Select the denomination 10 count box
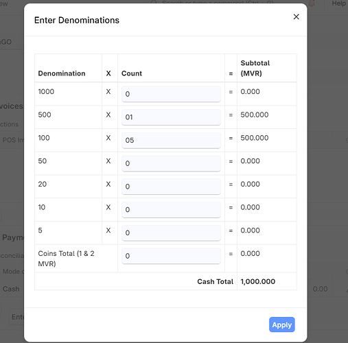Screen dimensions: 348x343 tap(171, 209)
